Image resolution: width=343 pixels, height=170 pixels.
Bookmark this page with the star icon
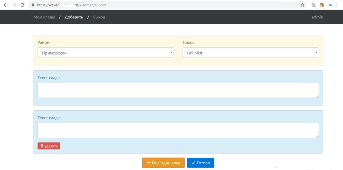click(x=303, y=5)
